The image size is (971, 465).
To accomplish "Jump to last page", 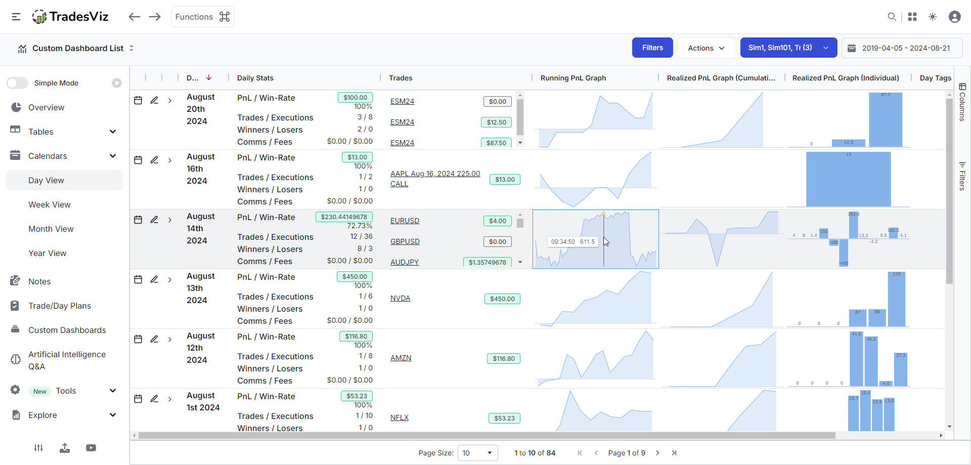I will click(674, 453).
